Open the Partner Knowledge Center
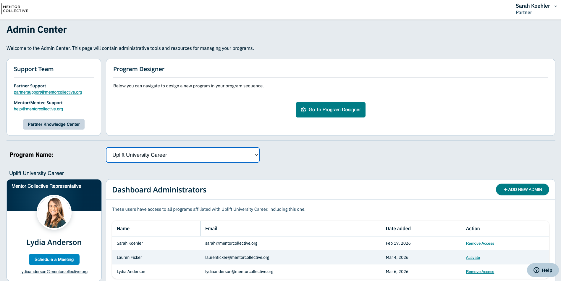 54,124
